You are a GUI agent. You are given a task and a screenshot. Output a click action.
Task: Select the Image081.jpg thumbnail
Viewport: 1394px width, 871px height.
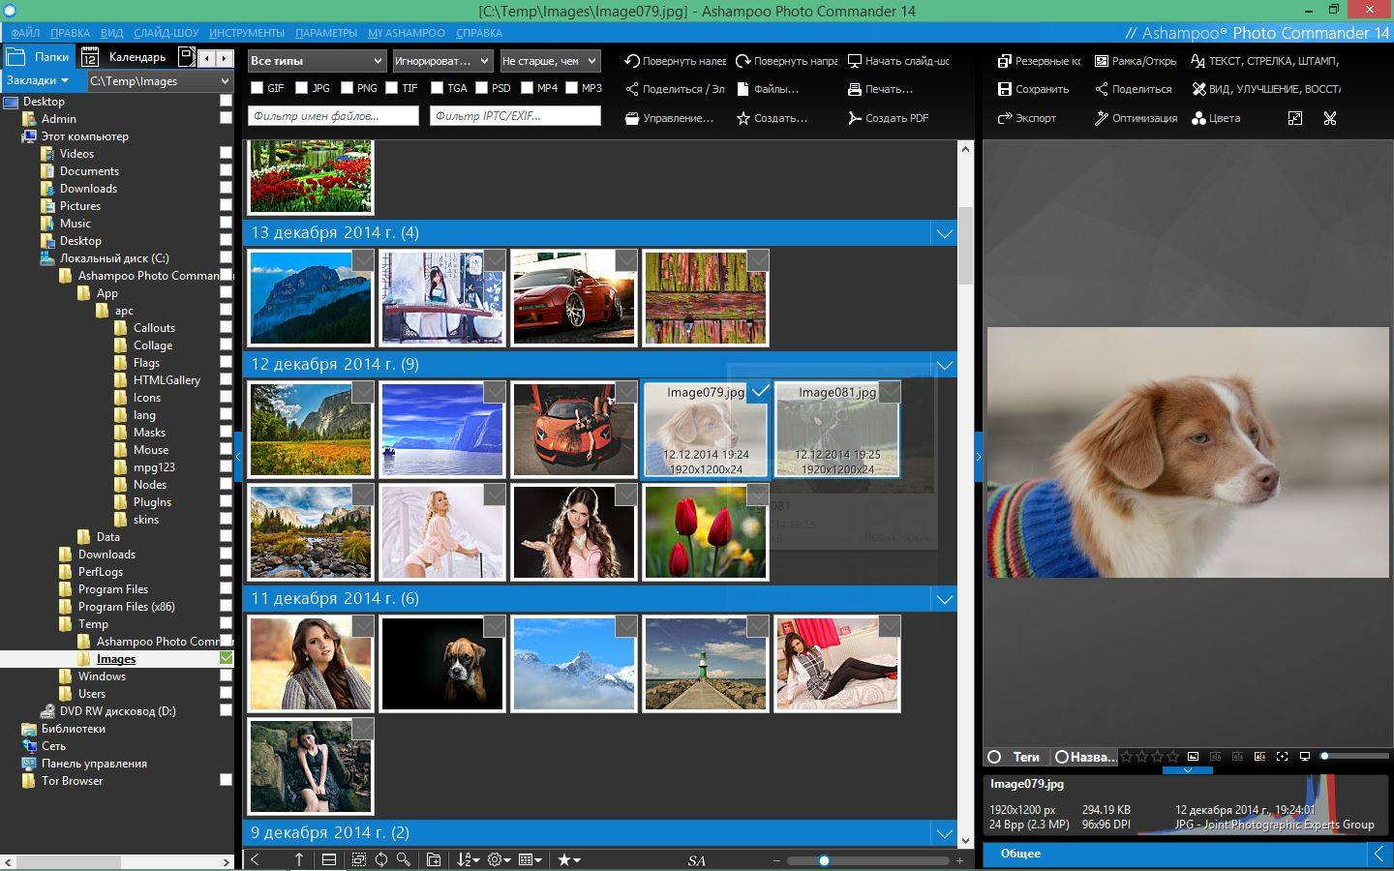click(x=837, y=430)
